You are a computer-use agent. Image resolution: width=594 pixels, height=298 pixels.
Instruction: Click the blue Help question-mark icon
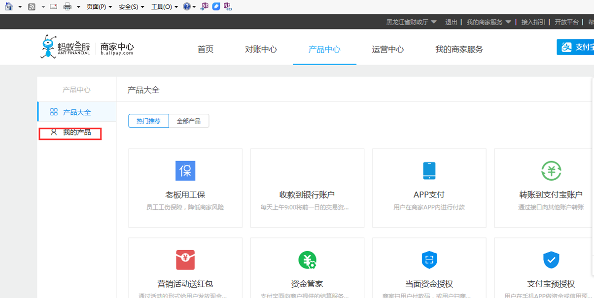(x=186, y=6)
